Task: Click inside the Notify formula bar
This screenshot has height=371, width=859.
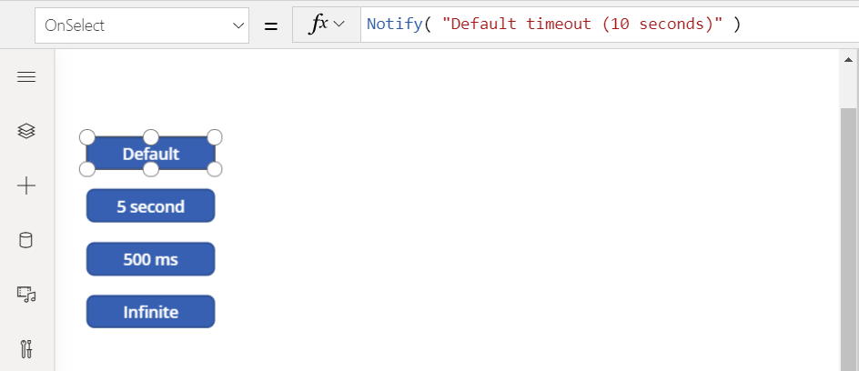Action: (x=609, y=25)
